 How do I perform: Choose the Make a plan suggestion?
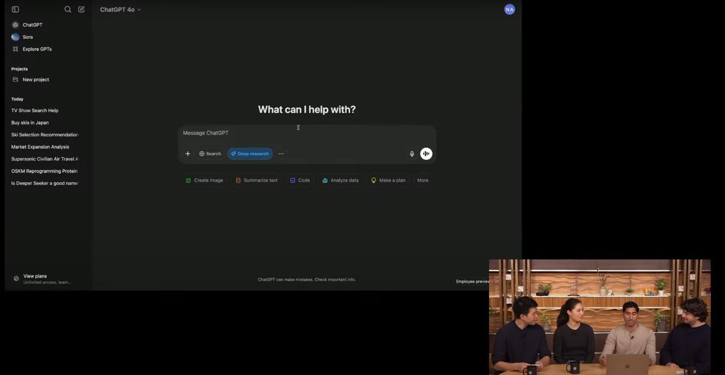[x=388, y=181]
